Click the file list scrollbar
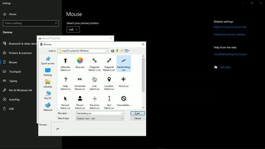 tap(143, 75)
